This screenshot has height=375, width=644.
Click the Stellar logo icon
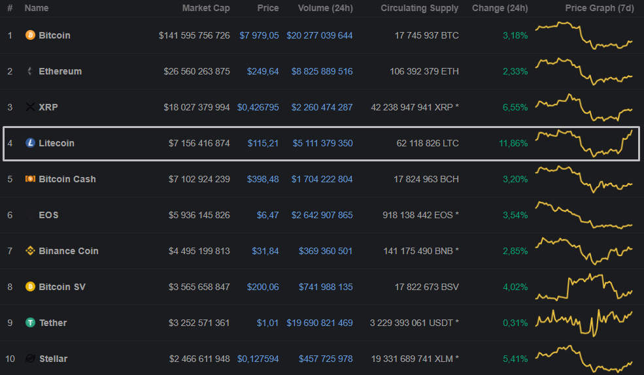pos(30,359)
